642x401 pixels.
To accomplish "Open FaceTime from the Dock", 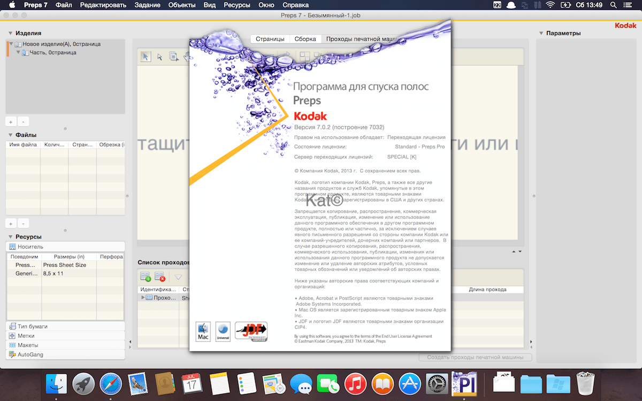I will click(x=328, y=383).
